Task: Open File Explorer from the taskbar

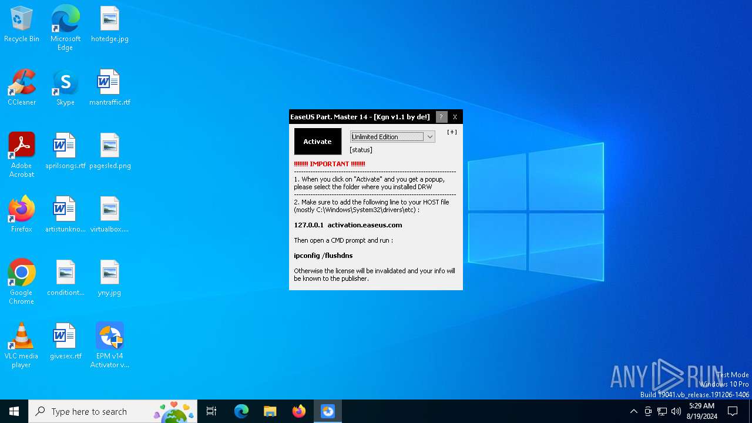Action: [270, 411]
